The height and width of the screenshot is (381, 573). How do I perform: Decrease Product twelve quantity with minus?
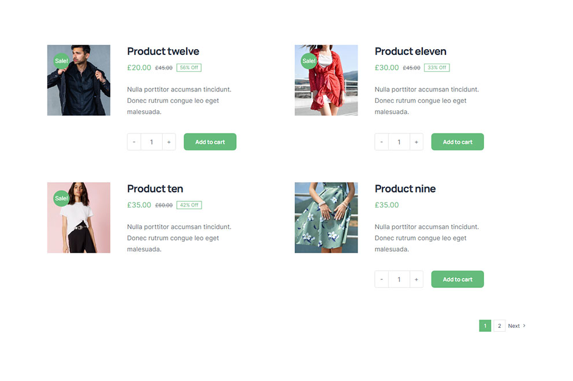coord(134,142)
